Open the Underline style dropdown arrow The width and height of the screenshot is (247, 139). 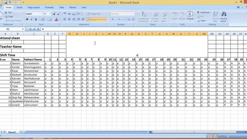point(39,19)
